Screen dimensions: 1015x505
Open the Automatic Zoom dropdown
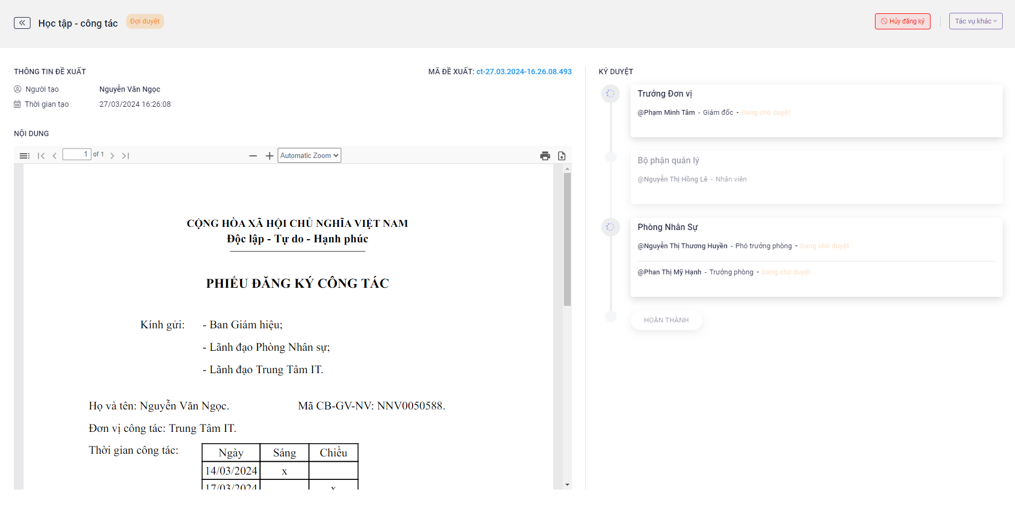[x=309, y=155]
